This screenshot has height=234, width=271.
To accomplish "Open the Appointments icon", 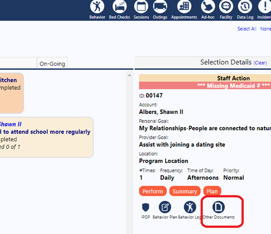I will point(184,7).
